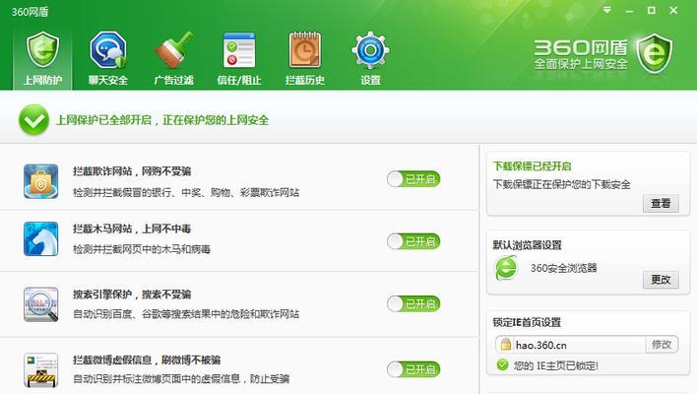
Task: Click 默认浏览器设置 heading
Action: click(527, 245)
